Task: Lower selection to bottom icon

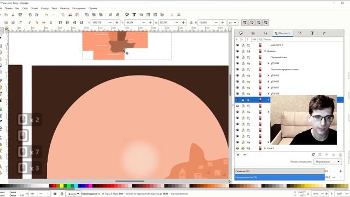Action: pos(81,22)
